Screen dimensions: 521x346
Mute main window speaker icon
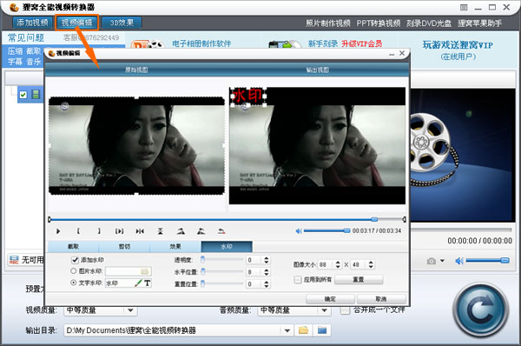pos(458,261)
